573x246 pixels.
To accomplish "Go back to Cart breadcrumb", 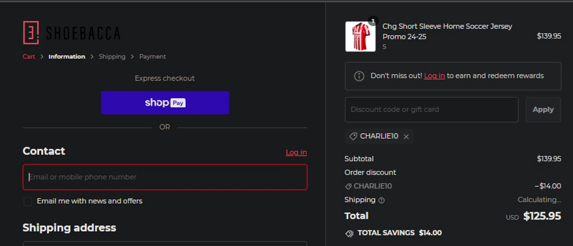I will [x=29, y=56].
